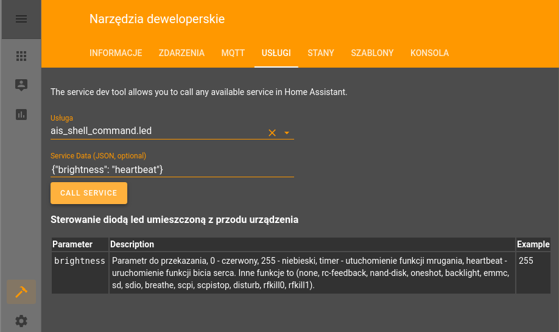Viewport: 559px width, 332px height.
Task: Select the hammer developer tools icon
Action: tap(21, 292)
